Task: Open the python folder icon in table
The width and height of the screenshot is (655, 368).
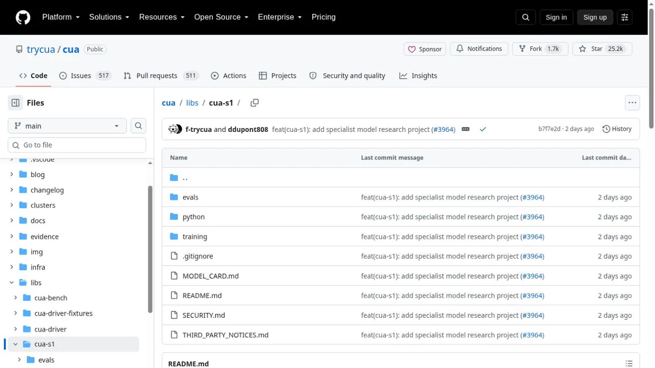Action: click(x=174, y=217)
